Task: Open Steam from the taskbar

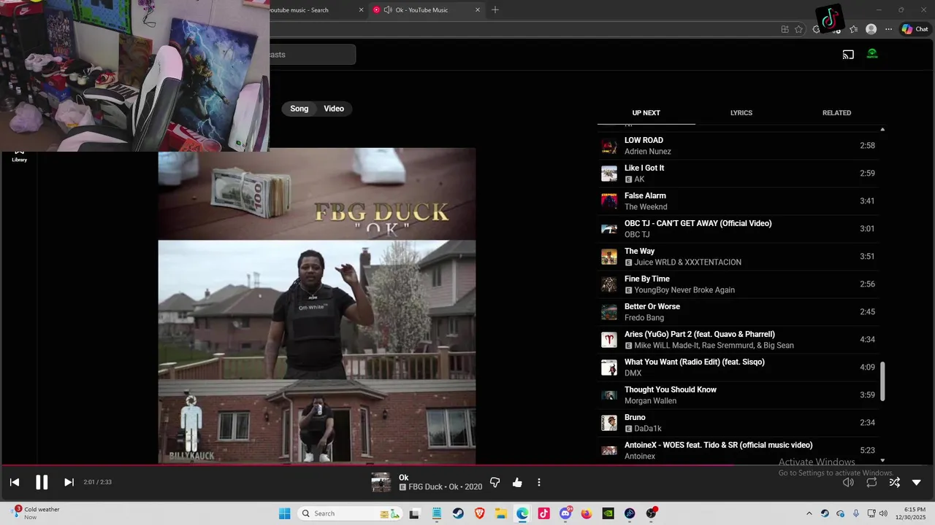Action: (458, 513)
